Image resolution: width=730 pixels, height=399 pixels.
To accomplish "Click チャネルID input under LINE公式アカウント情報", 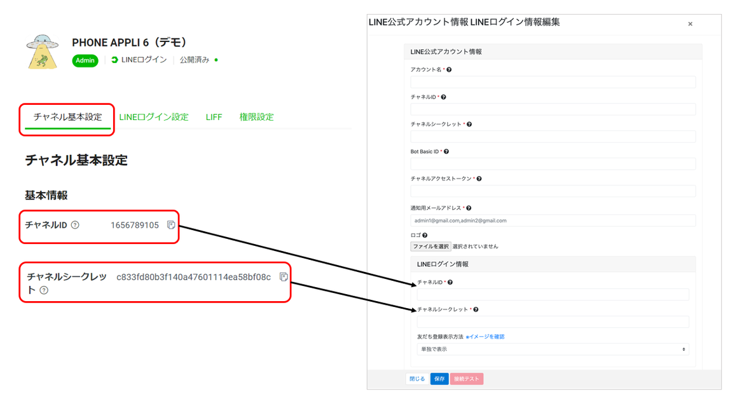I will click(x=553, y=109).
